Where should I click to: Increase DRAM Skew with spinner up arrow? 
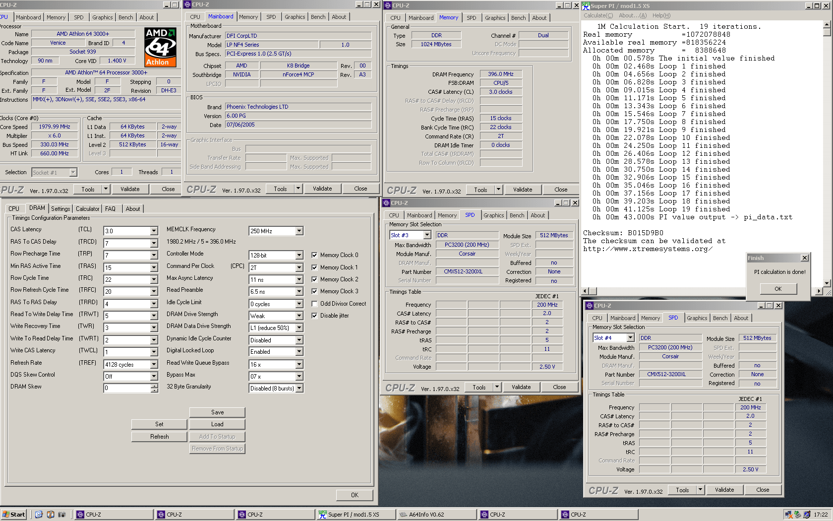click(154, 387)
